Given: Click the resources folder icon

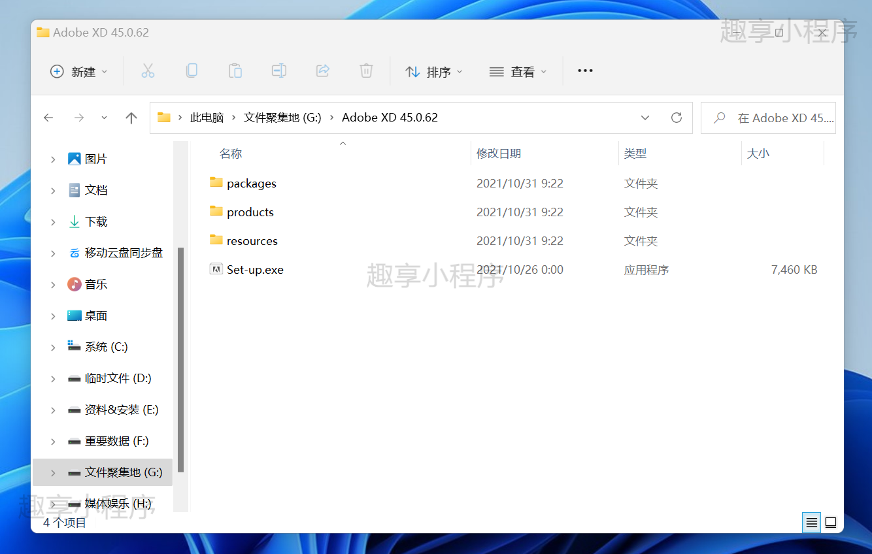Looking at the screenshot, I should [x=216, y=240].
